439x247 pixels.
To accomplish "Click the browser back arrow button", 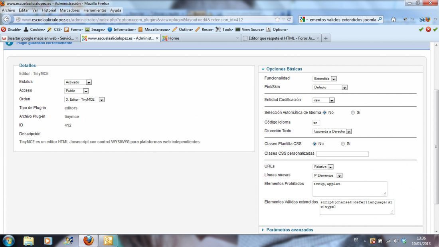I will 6,19.
